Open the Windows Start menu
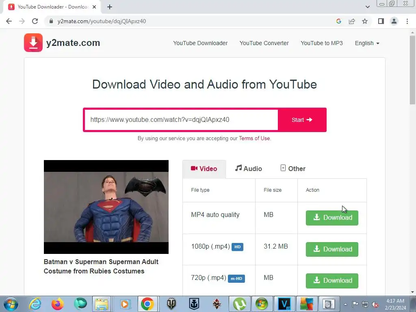Image resolution: width=416 pixels, height=312 pixels. click(11, 304)
